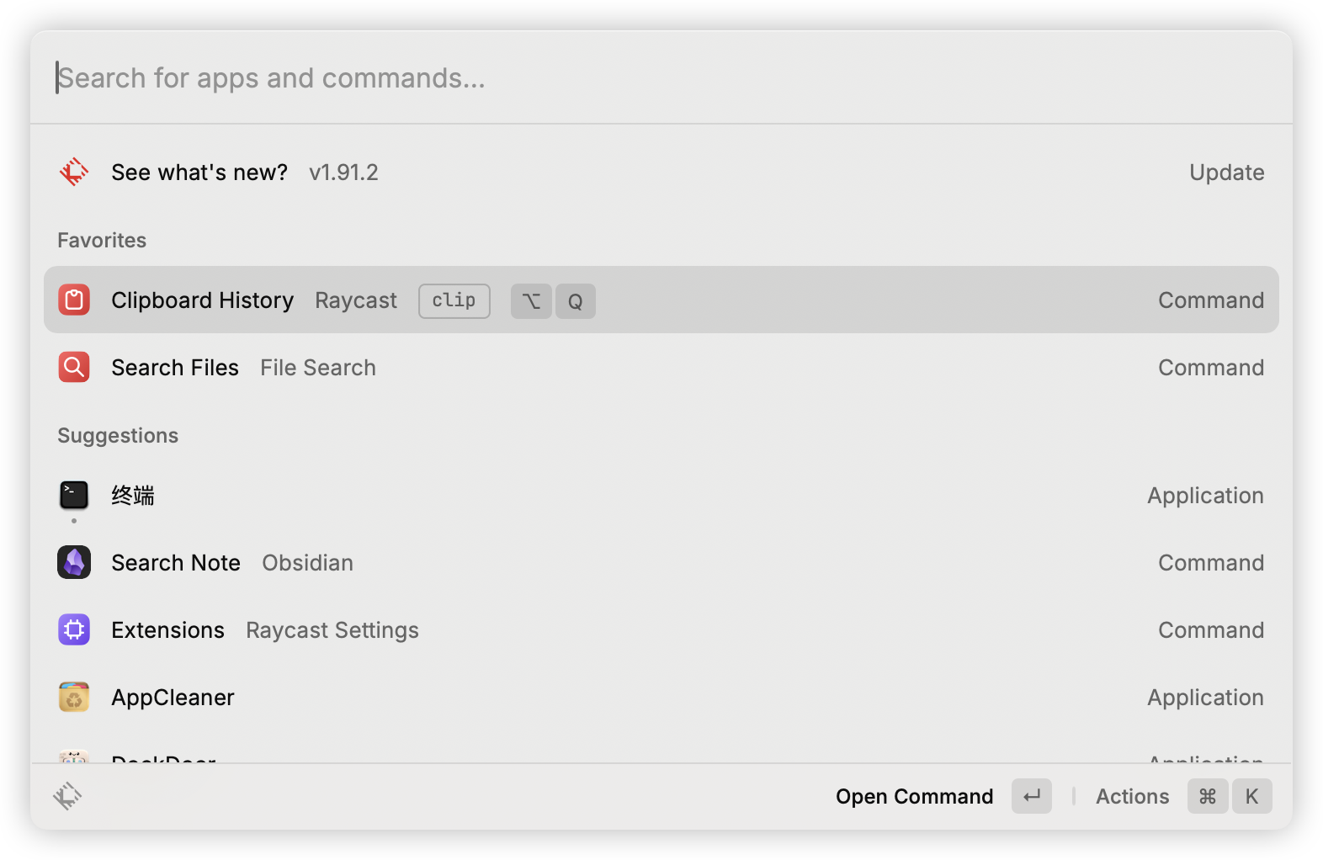The image size is (1323, 860).
Task: Click the Open Command button
Action: tap(943, 796)
